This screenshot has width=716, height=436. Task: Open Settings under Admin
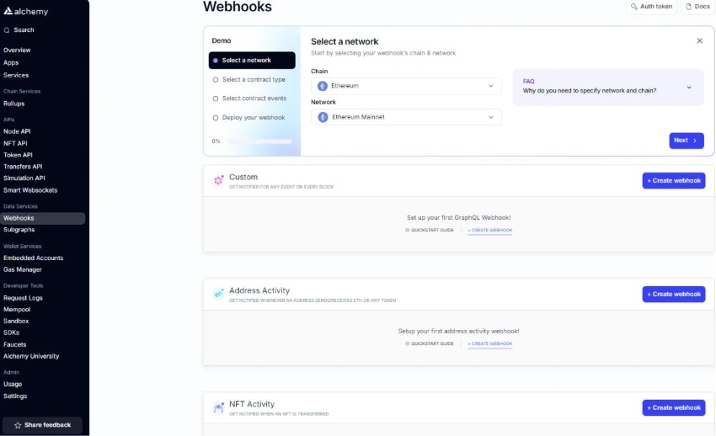(15, 396)
